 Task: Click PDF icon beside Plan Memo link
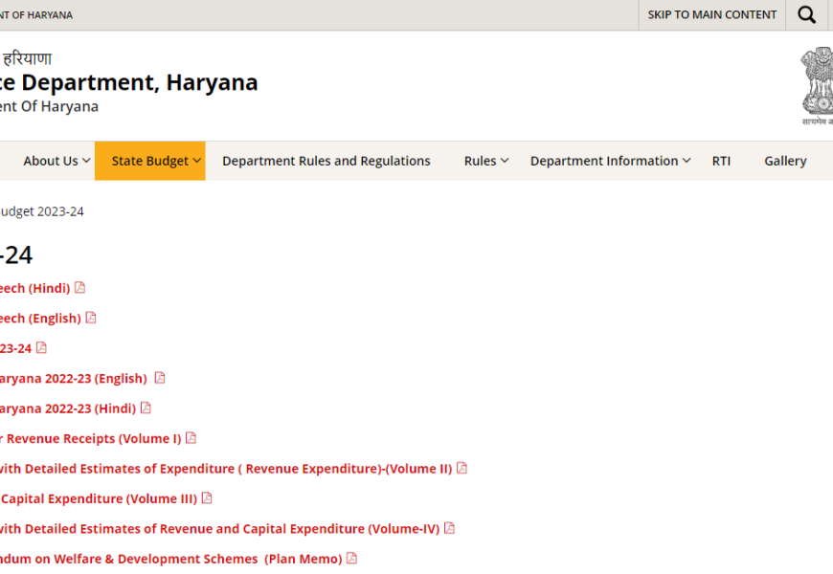[x=351, y=559]
